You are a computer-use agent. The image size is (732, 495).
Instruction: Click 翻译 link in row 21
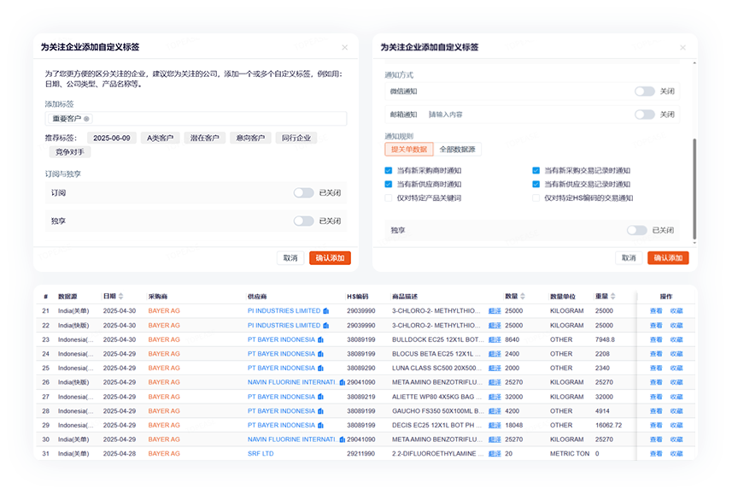coord(495,311)
